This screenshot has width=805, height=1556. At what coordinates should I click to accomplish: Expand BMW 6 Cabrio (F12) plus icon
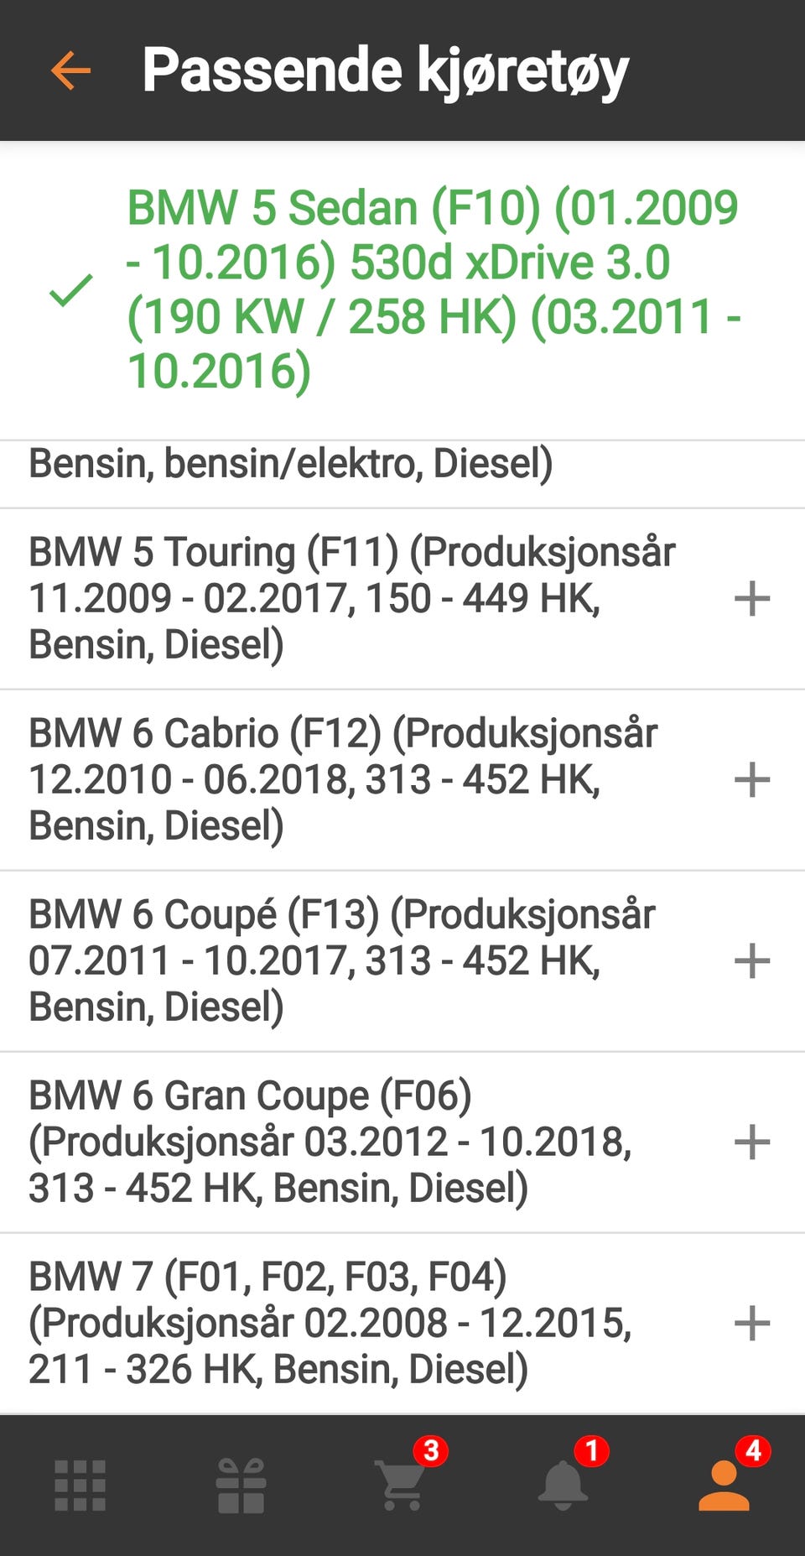751,780
